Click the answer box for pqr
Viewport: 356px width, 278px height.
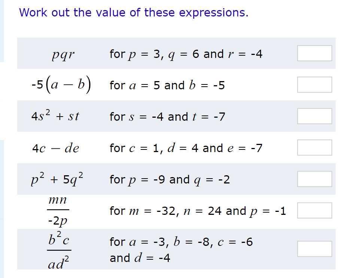coord(314,53)
